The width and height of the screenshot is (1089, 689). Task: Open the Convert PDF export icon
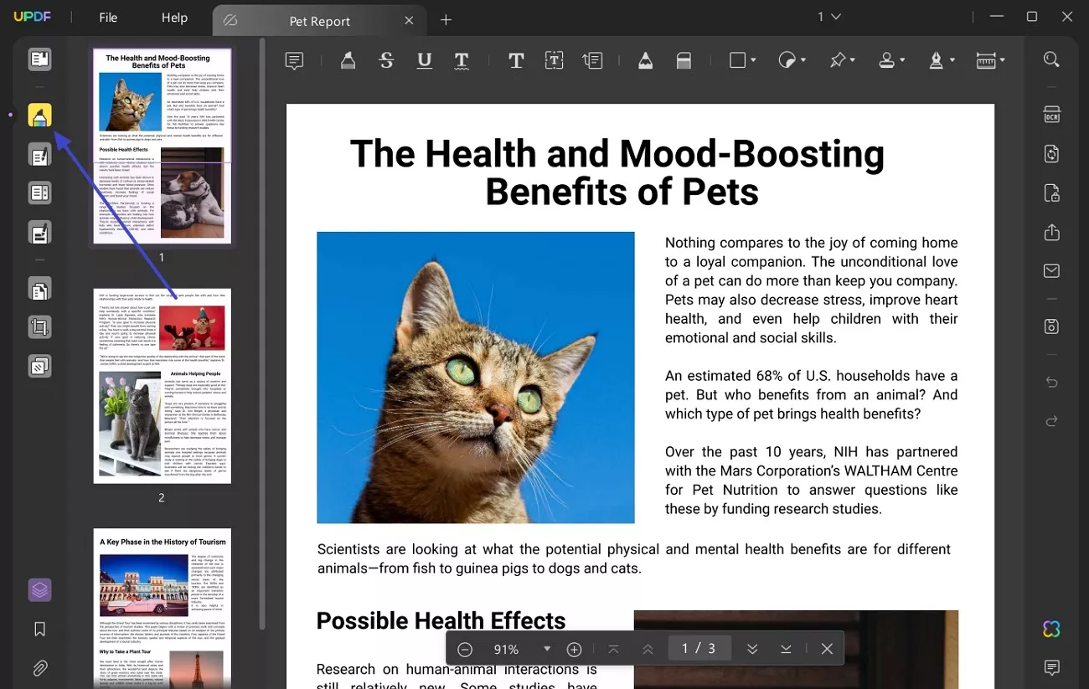[x=1051, y=154]
